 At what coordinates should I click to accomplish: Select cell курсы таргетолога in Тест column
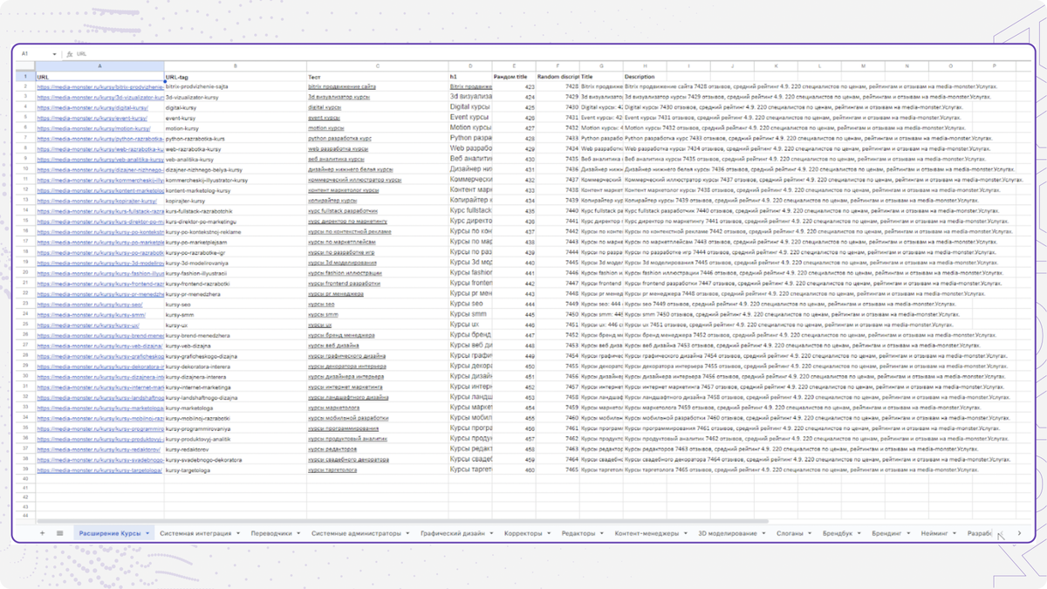(377, 470)
